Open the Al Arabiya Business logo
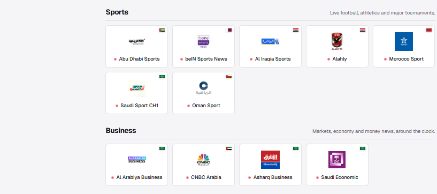 click(x=136, y=160)
